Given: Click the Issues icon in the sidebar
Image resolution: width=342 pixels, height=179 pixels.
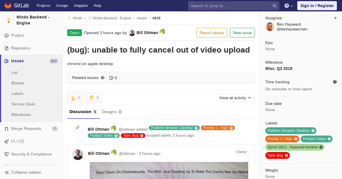Looking at the screenshot, I should click(x=7, y=61).
